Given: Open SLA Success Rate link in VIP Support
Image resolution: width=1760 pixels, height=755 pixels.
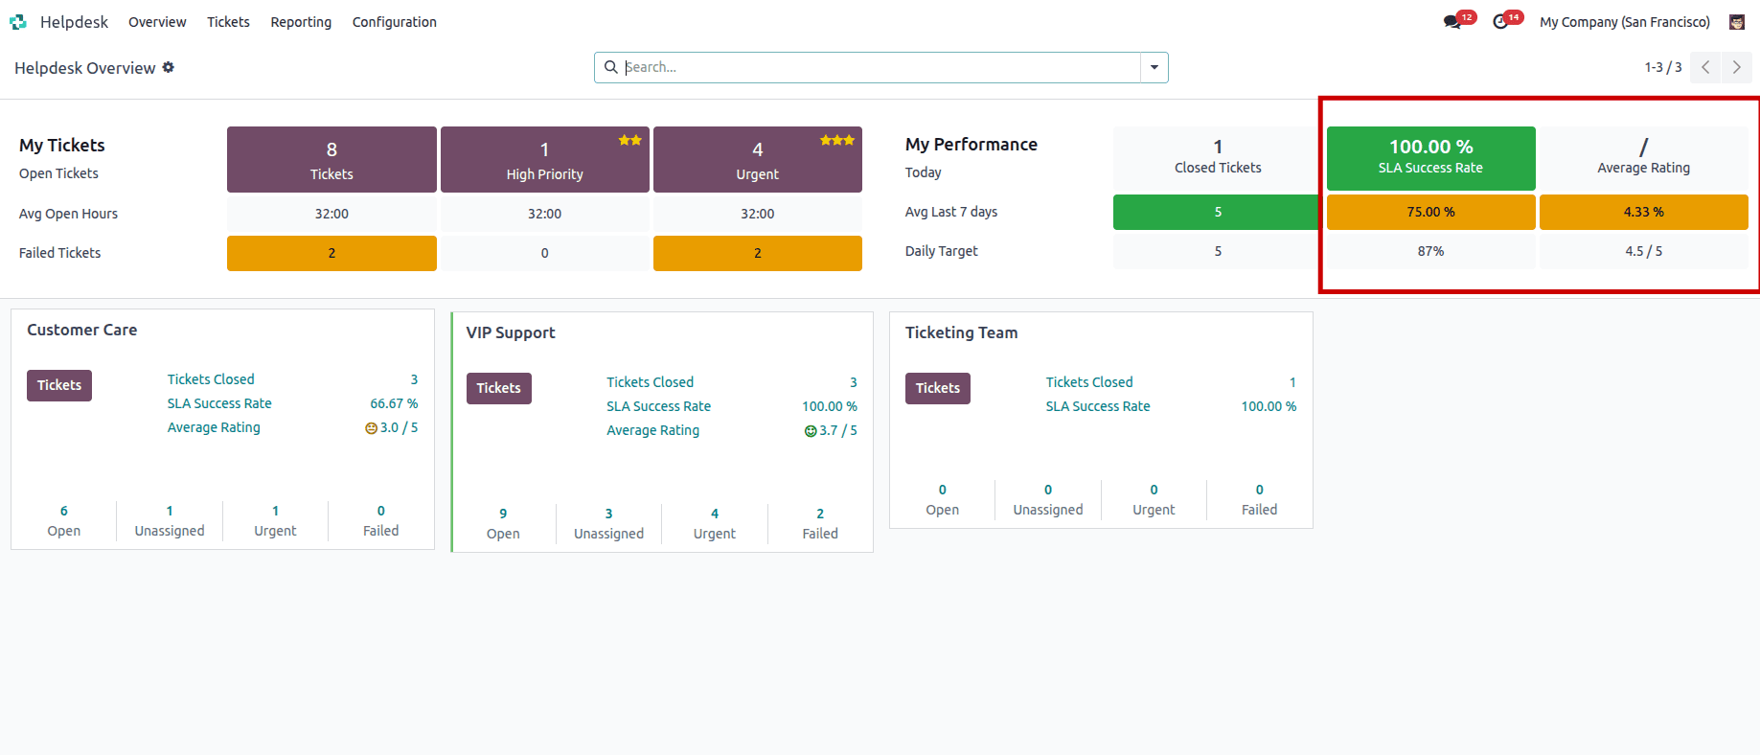Looking at the screenshot, I should (658, 406).
